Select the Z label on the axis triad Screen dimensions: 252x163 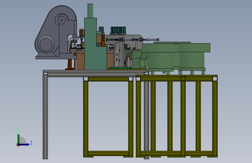[x=31, y=143]
